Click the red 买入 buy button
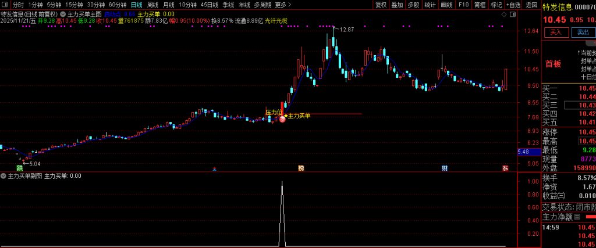 pos(556,32)
